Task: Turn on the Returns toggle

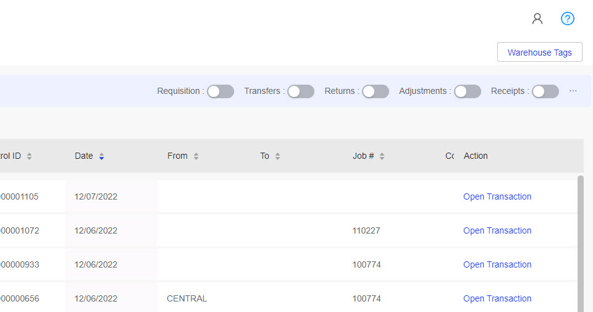Action: tap(376, 91)
